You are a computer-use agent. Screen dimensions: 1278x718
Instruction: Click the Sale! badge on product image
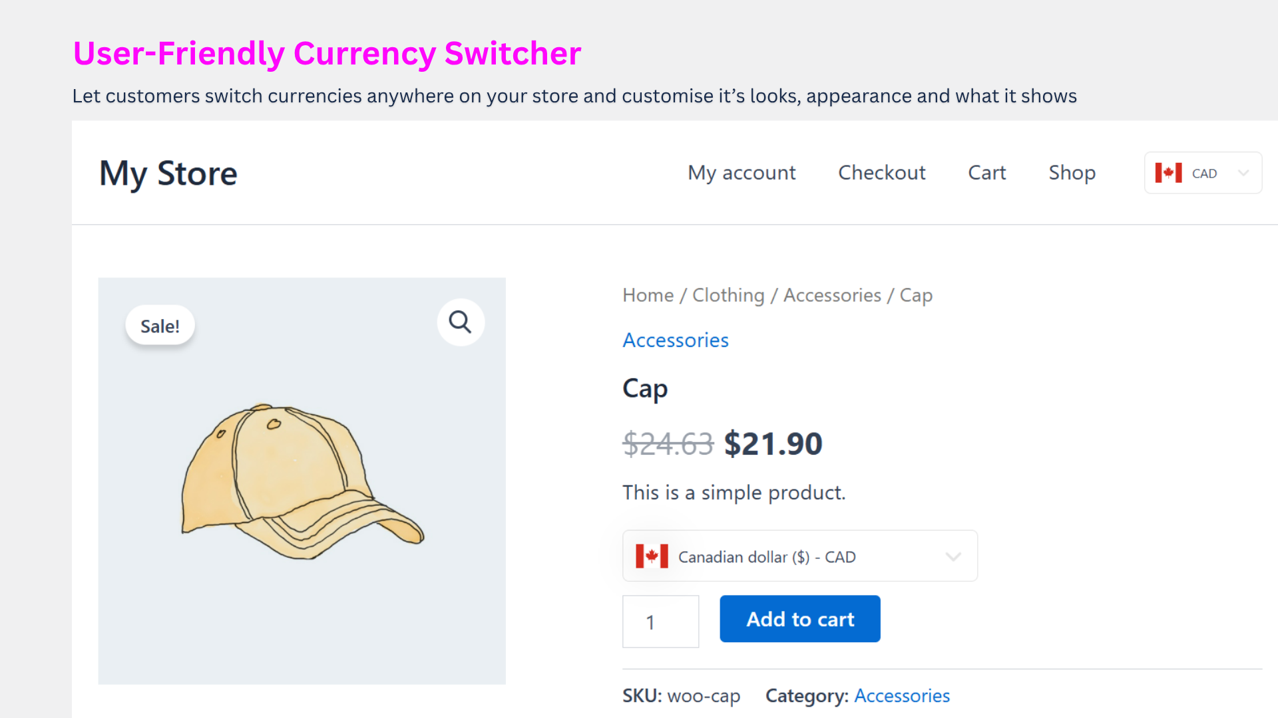[x=160, y=326]
